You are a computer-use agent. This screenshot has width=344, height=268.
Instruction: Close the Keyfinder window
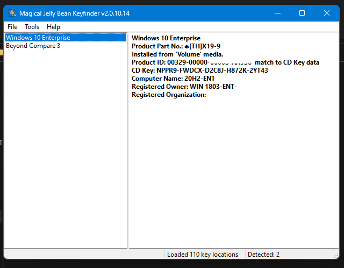[327, 13]
